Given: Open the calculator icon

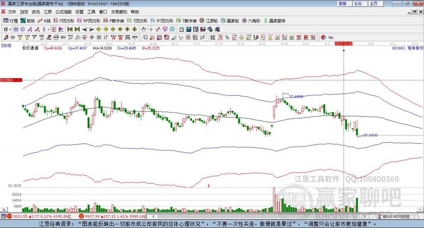Looking at the screenshot, I should click(189, 29).
